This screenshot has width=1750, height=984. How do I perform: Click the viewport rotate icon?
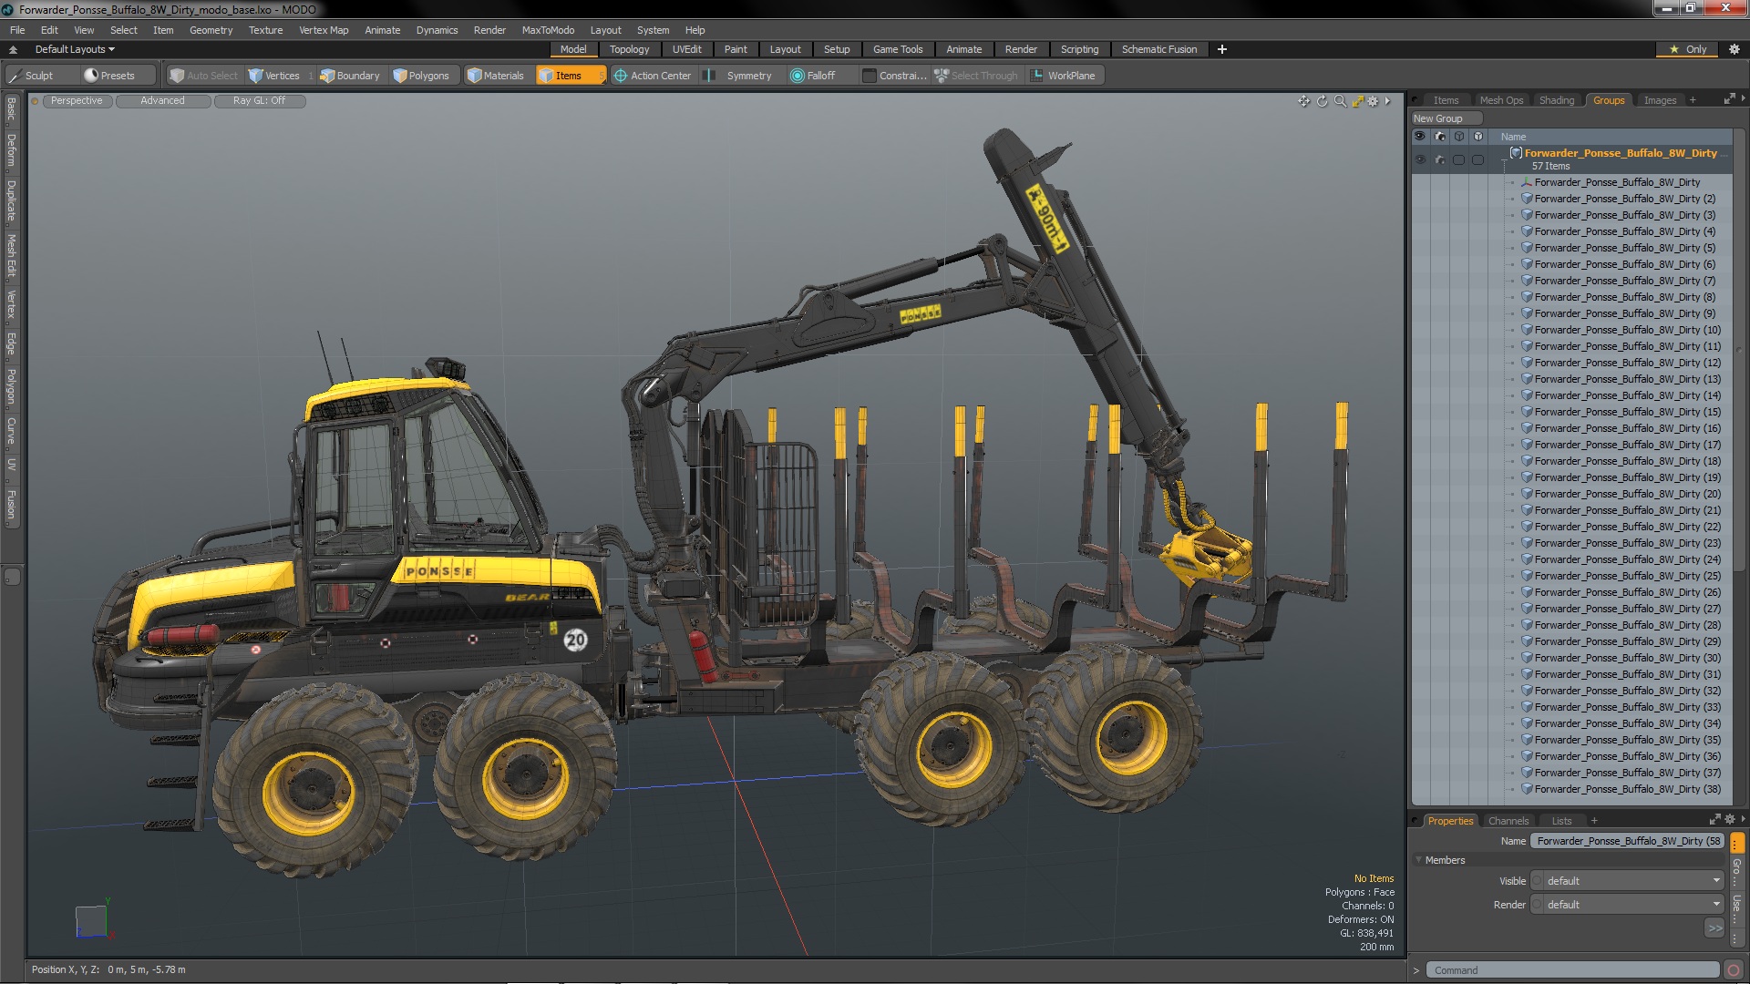click(x=1323, y=101)
